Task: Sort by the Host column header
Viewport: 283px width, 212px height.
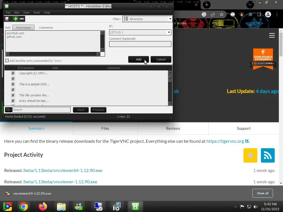Action: coord(55,68)
